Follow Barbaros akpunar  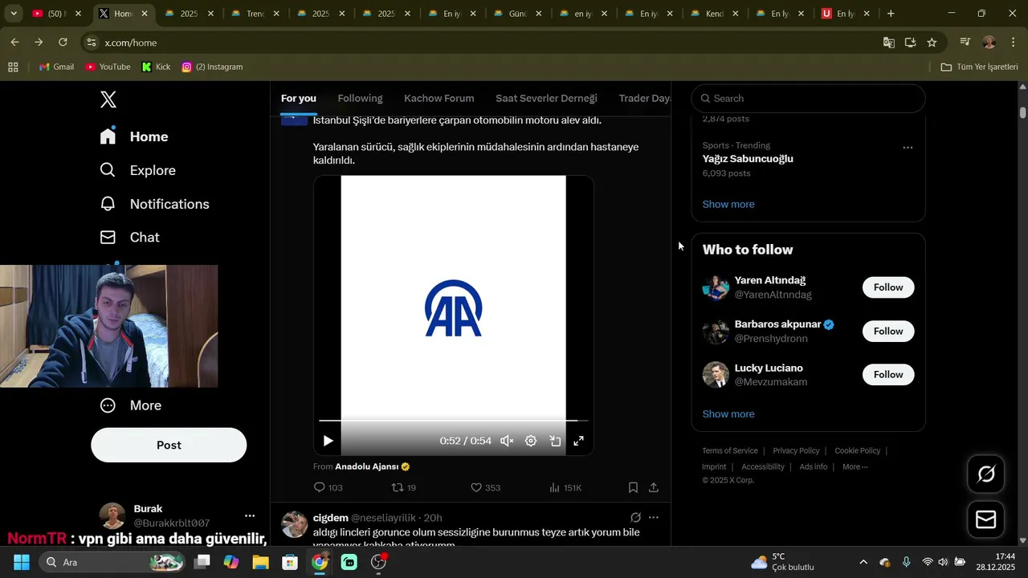point(888,331)
